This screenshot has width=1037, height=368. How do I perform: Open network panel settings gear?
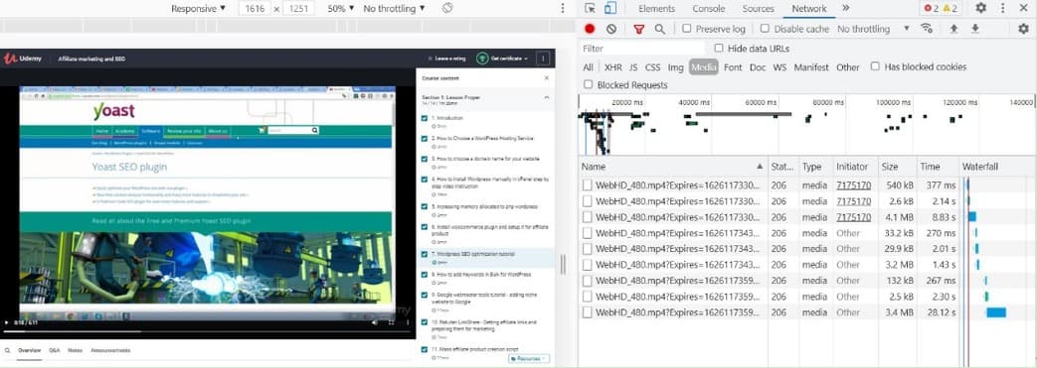coord(1023,29)
